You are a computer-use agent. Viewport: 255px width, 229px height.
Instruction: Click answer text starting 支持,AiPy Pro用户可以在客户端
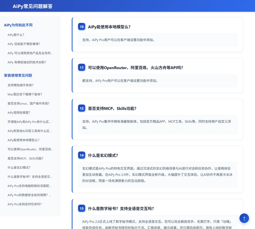118,40
